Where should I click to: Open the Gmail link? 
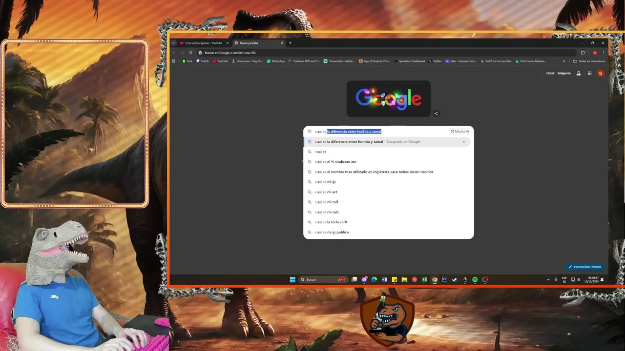(550, 73)
